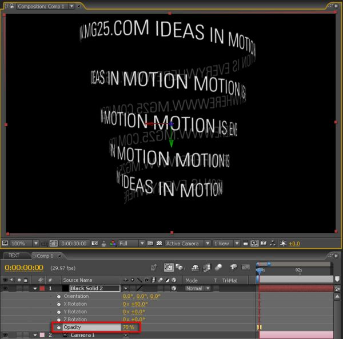Click the Mode column header

pyautogui.click(x=192, y=280)
